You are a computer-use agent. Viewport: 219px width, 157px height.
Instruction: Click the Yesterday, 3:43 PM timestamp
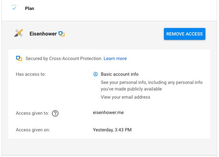[x=112, y=130]
